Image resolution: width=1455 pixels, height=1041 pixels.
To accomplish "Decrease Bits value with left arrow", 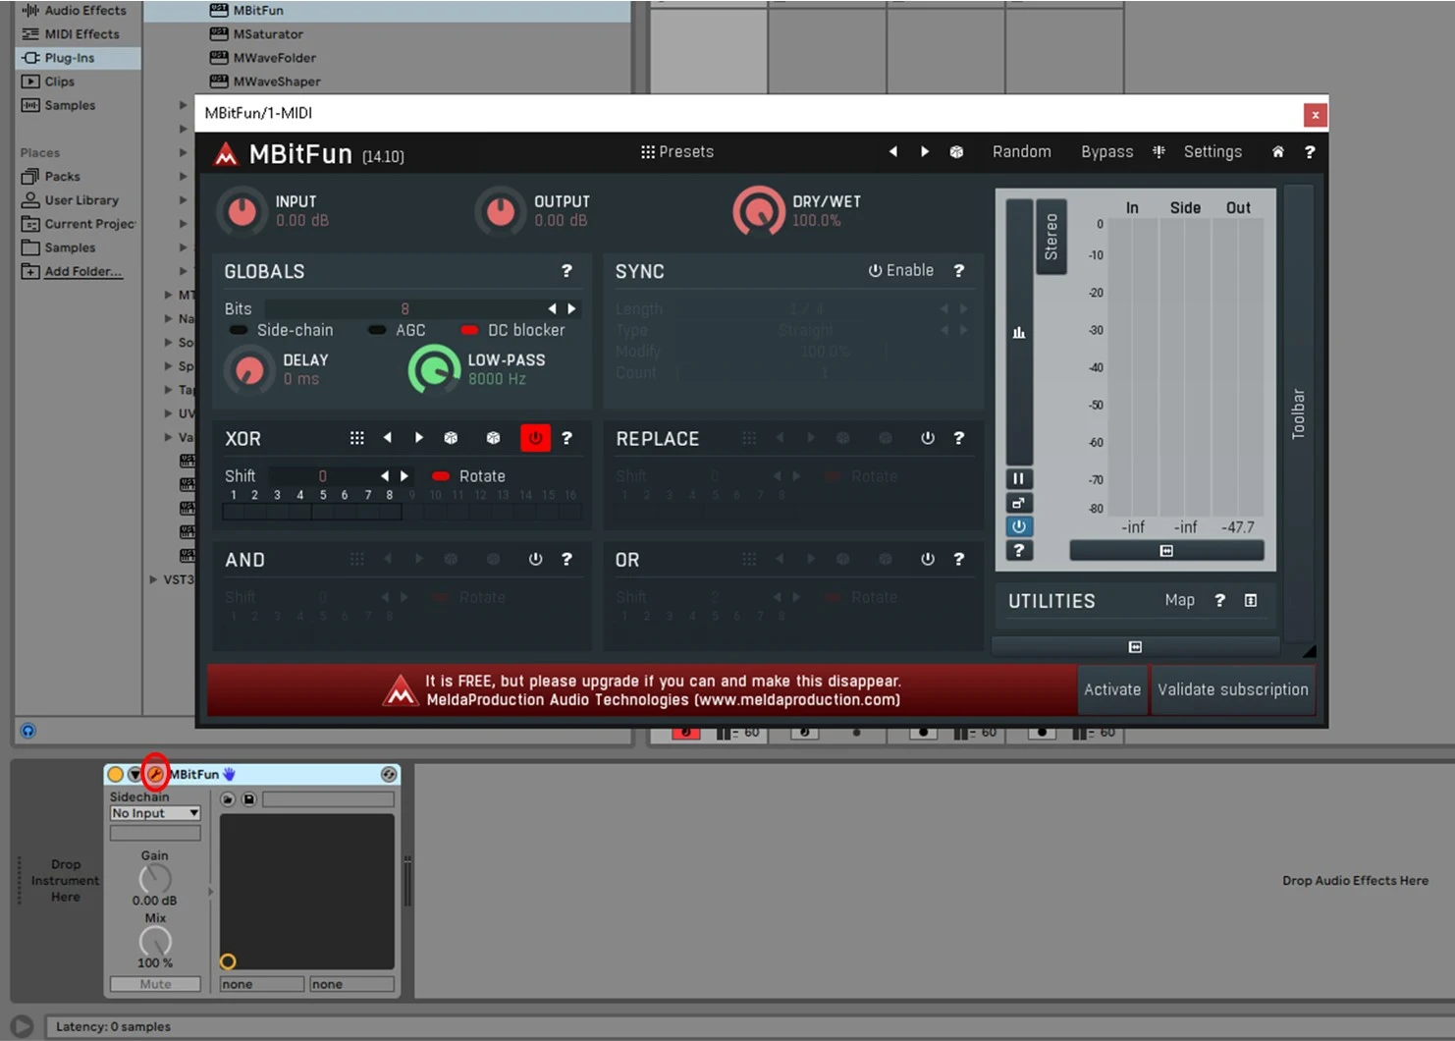I will tap(552, 308).
